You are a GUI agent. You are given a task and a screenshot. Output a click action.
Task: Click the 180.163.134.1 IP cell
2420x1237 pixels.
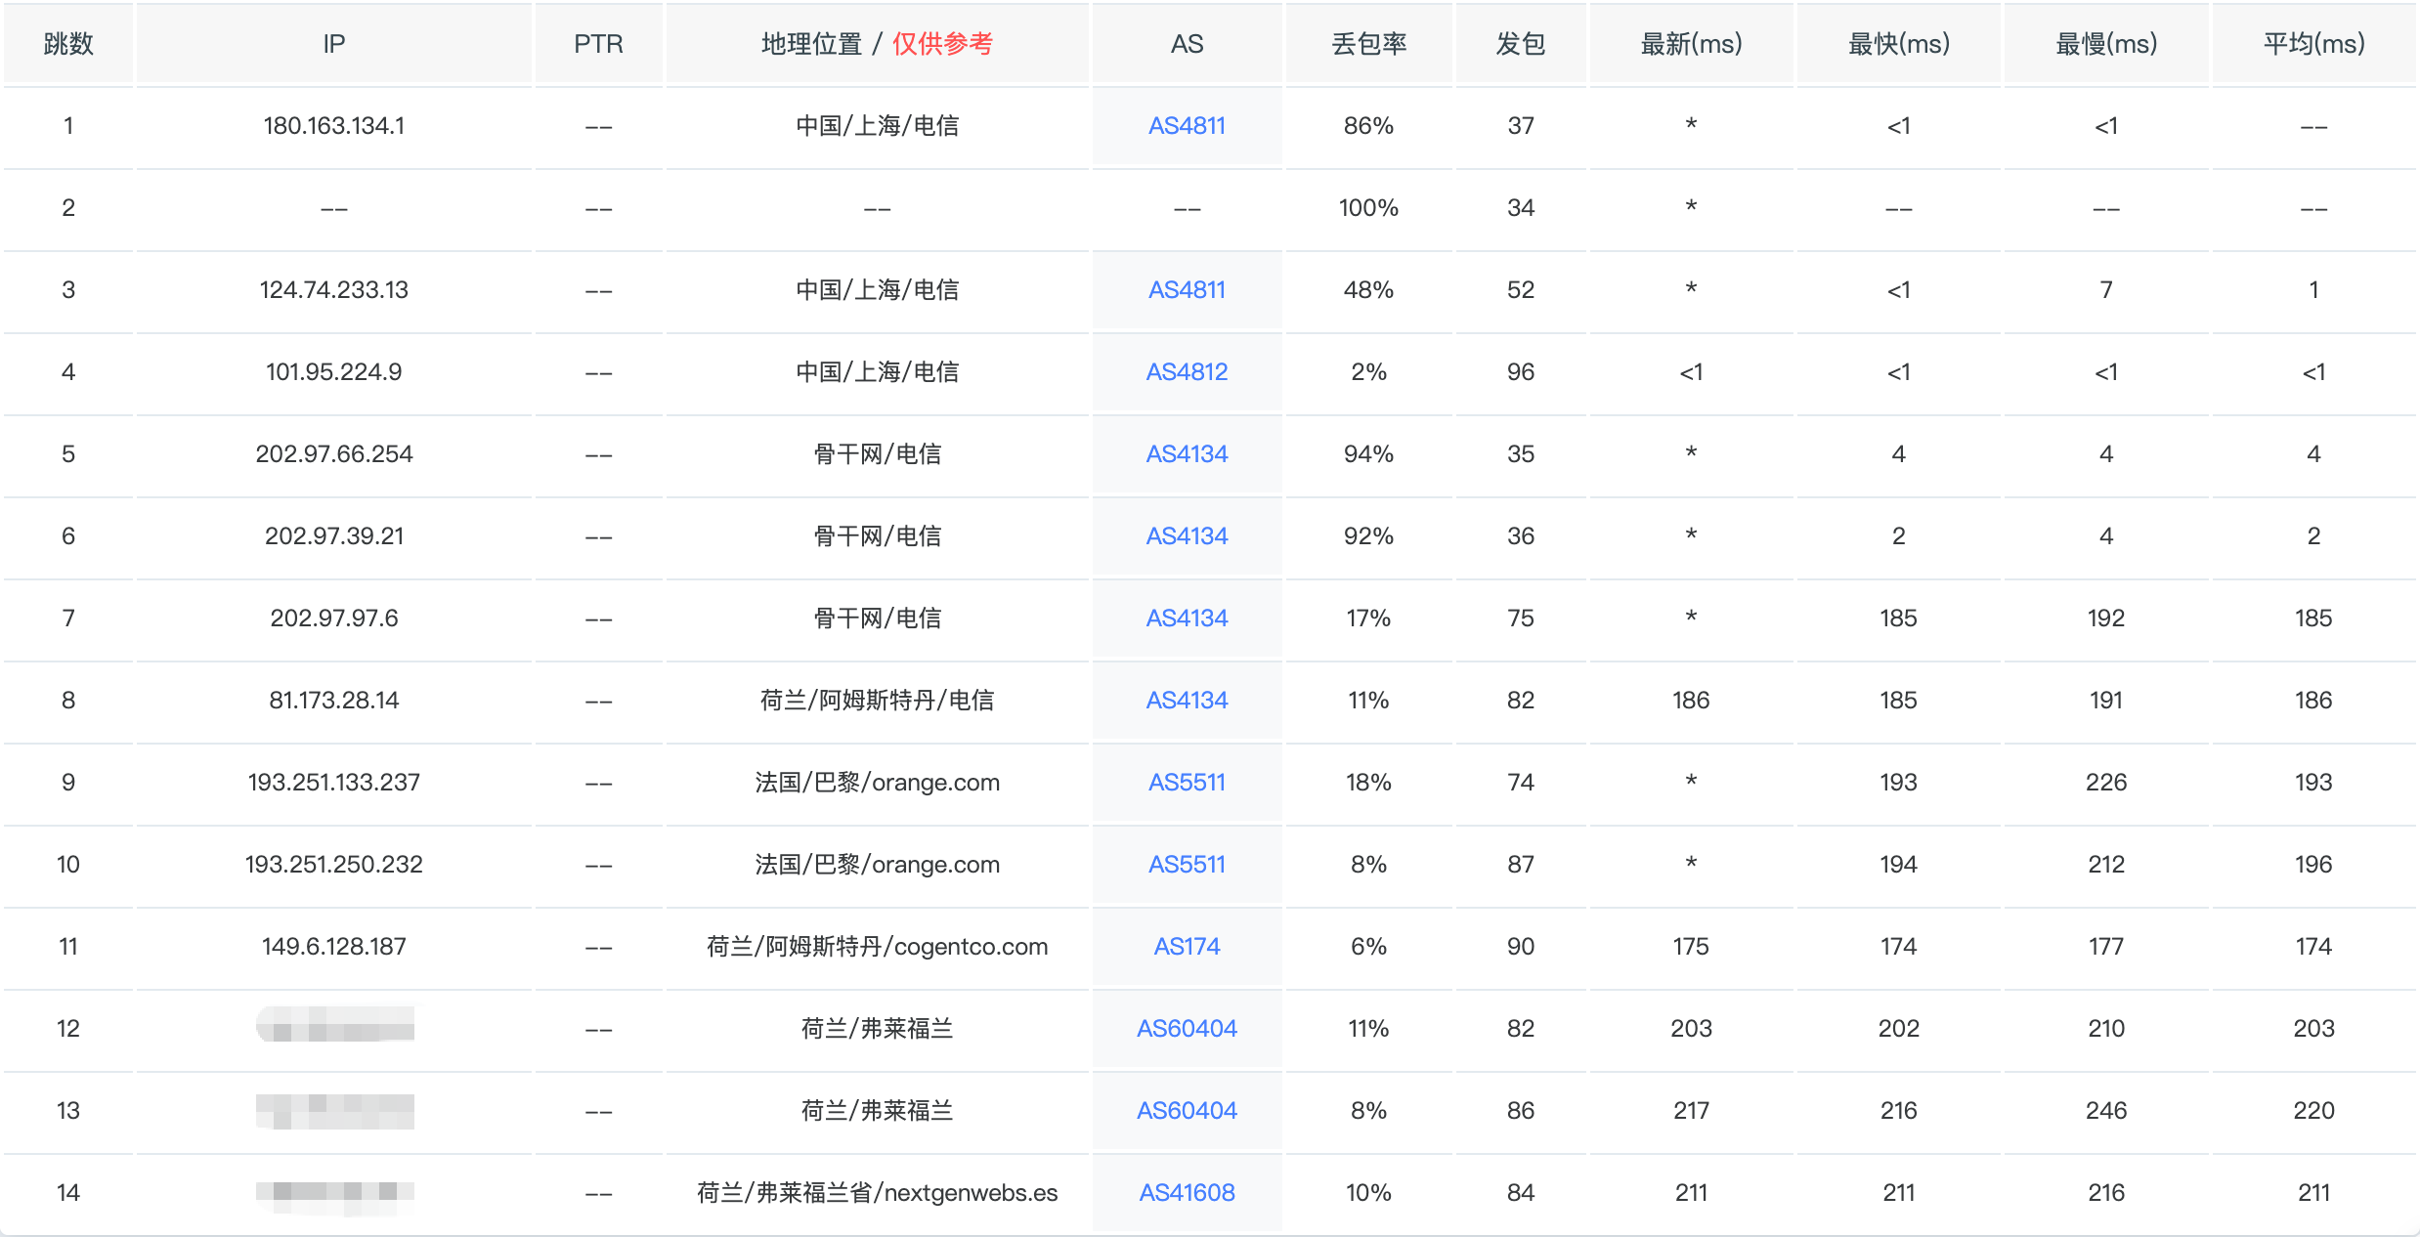pyautogui.click(x=333, y=126)
